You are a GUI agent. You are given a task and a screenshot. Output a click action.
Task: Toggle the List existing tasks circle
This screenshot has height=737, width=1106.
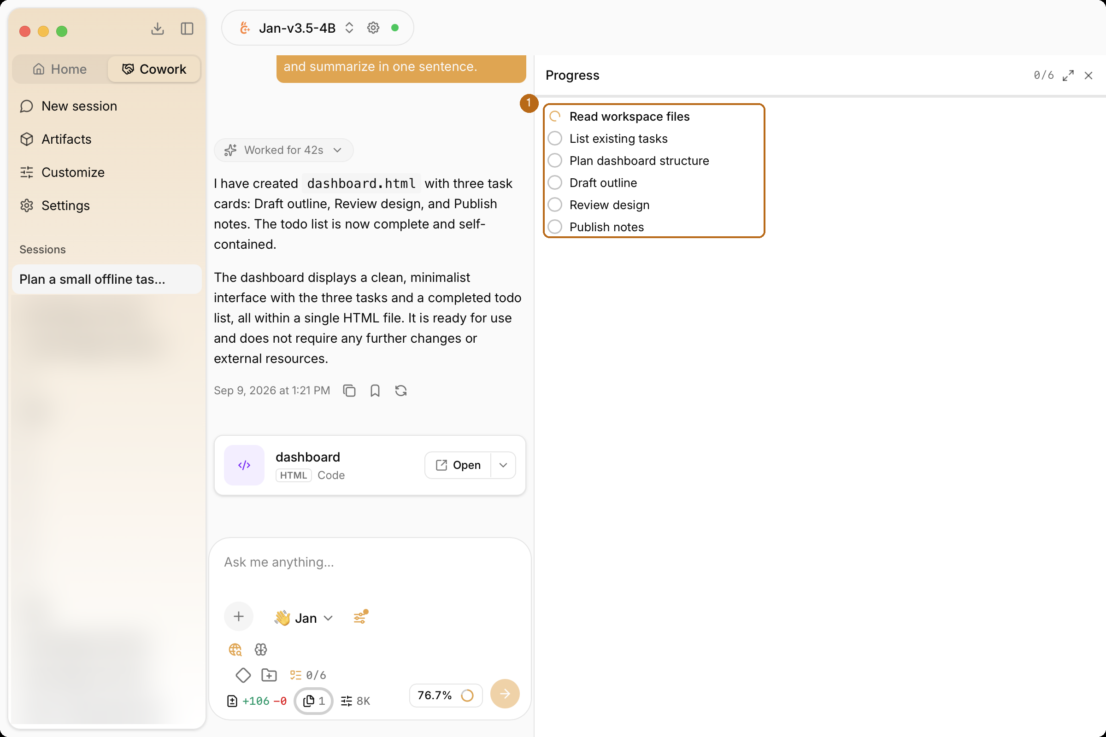(x=555, y=138)
